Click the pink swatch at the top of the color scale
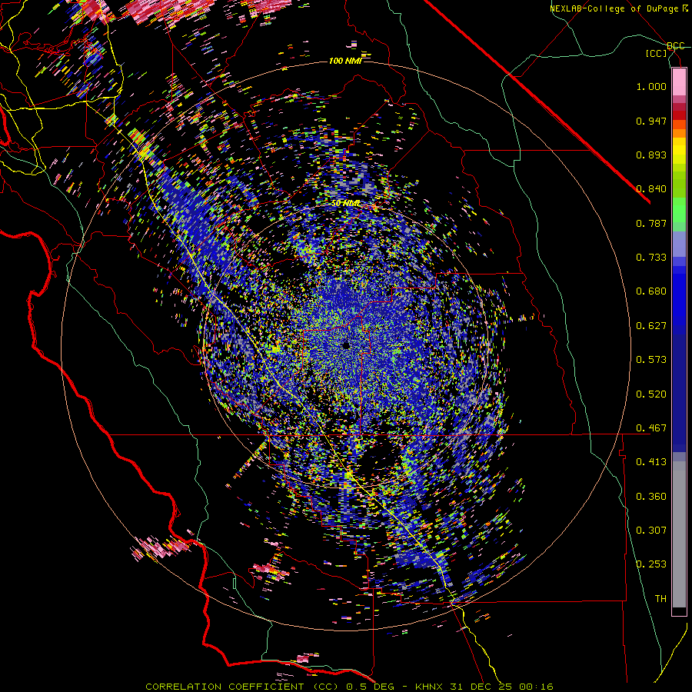Image resolution: width=692 pixels, height=692 pixels. pyautogui.click(x=679, y=82)
